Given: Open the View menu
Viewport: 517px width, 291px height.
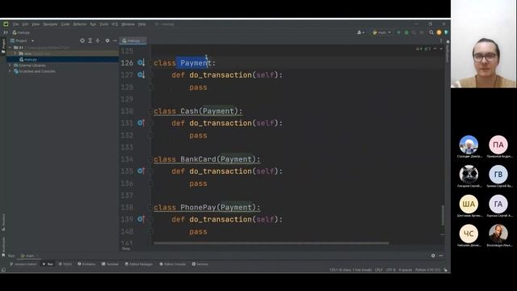Looking at the screenshot, I should pos(36,24).
